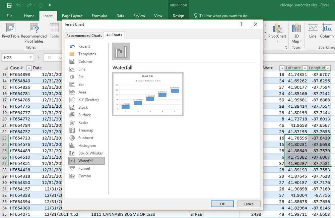The height and width of the screenshot is (218, 335).
Task: Choose the Funnel chart type
Action: tap(84, 168)
